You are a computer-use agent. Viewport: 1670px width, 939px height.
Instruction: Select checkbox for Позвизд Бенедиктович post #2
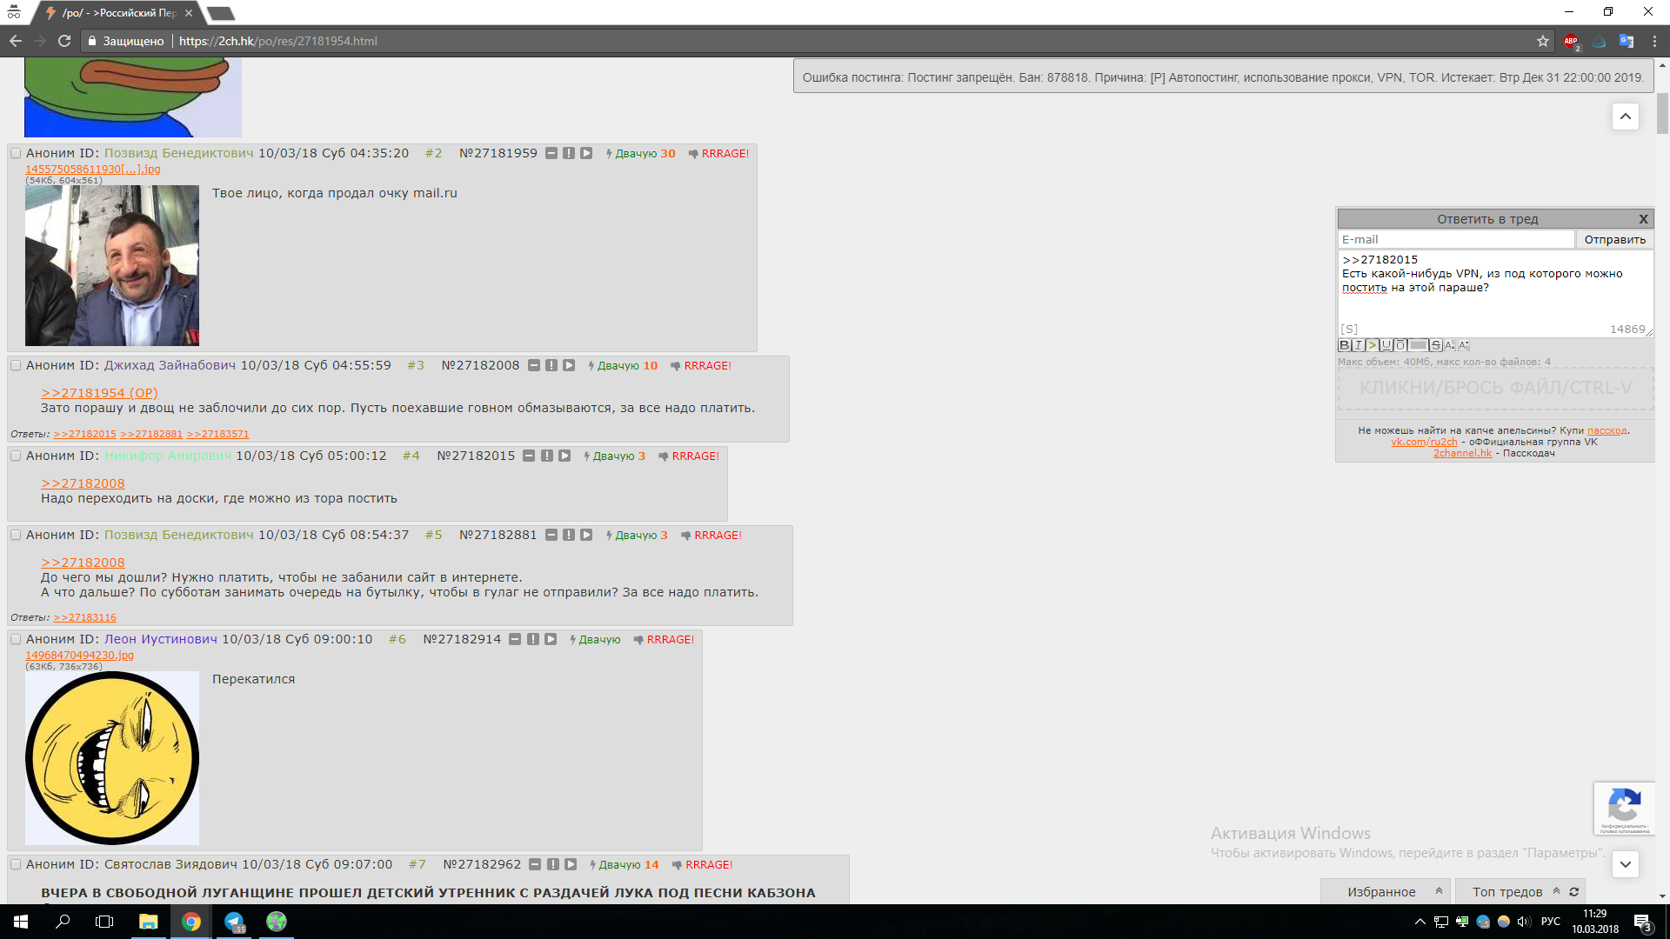(16, 154)
